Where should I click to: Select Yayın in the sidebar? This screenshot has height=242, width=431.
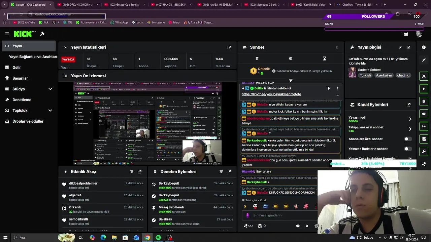(29, 46)
